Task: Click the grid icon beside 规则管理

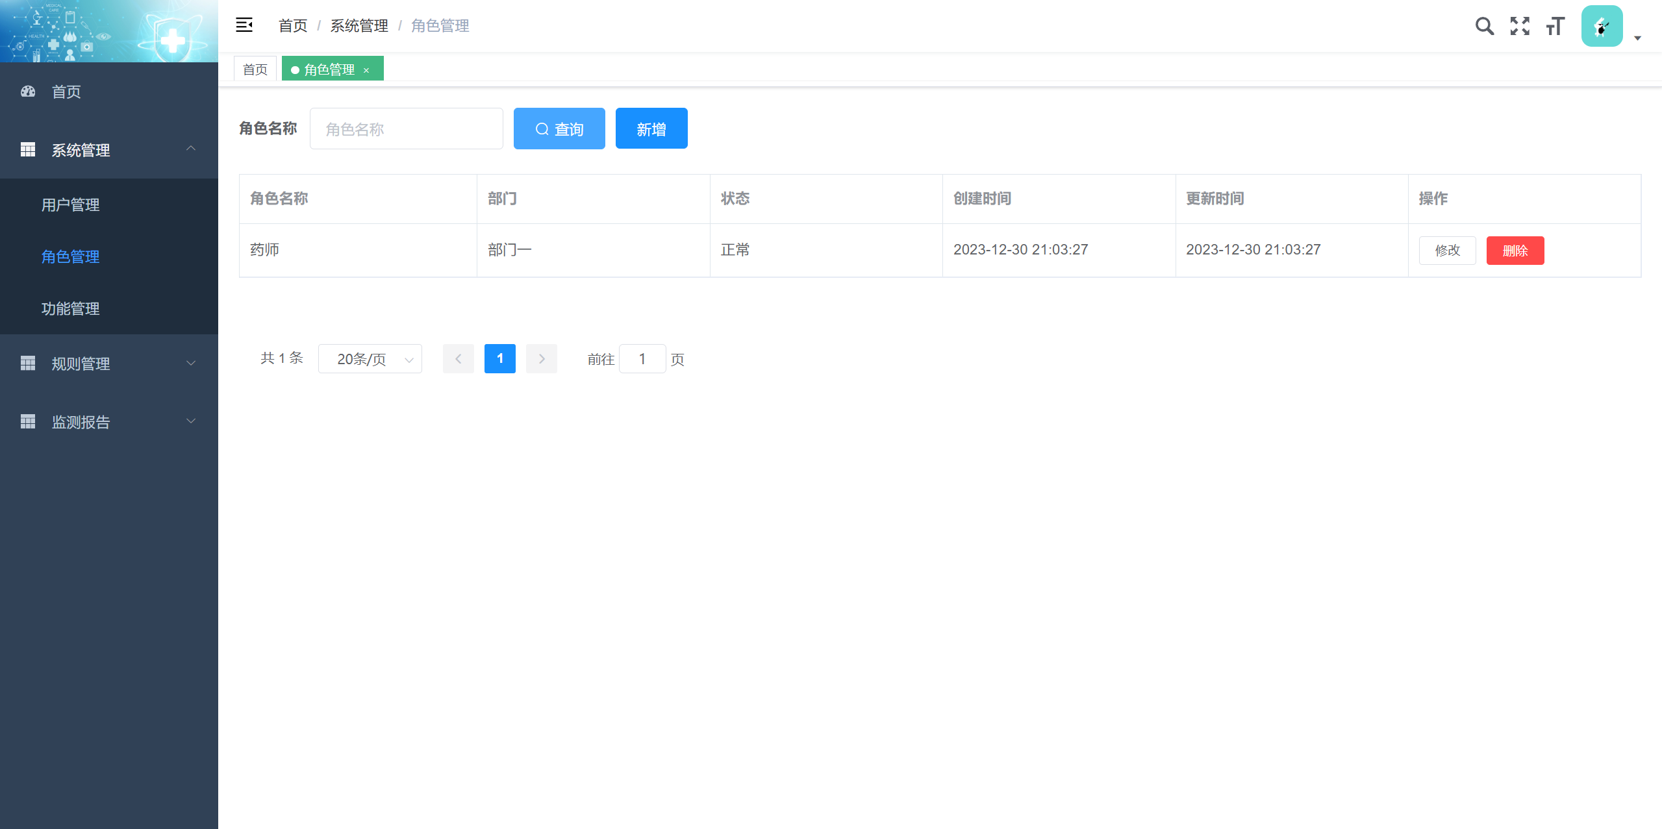Action: pos(28,364)
